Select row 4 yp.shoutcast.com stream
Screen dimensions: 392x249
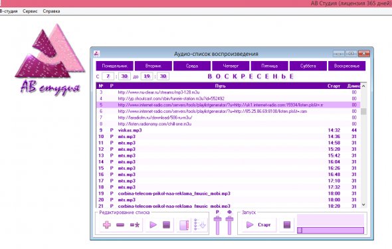pyautogui.click(x=228, y=99)
